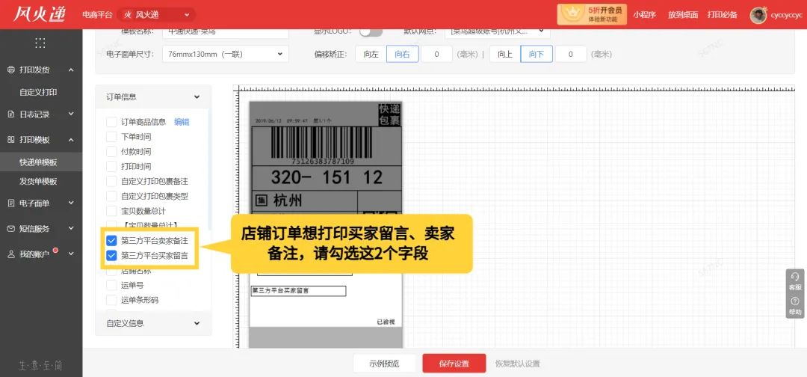Click the cyccyccyc username
The image size is (807, 377).
(x=786, y=15)
